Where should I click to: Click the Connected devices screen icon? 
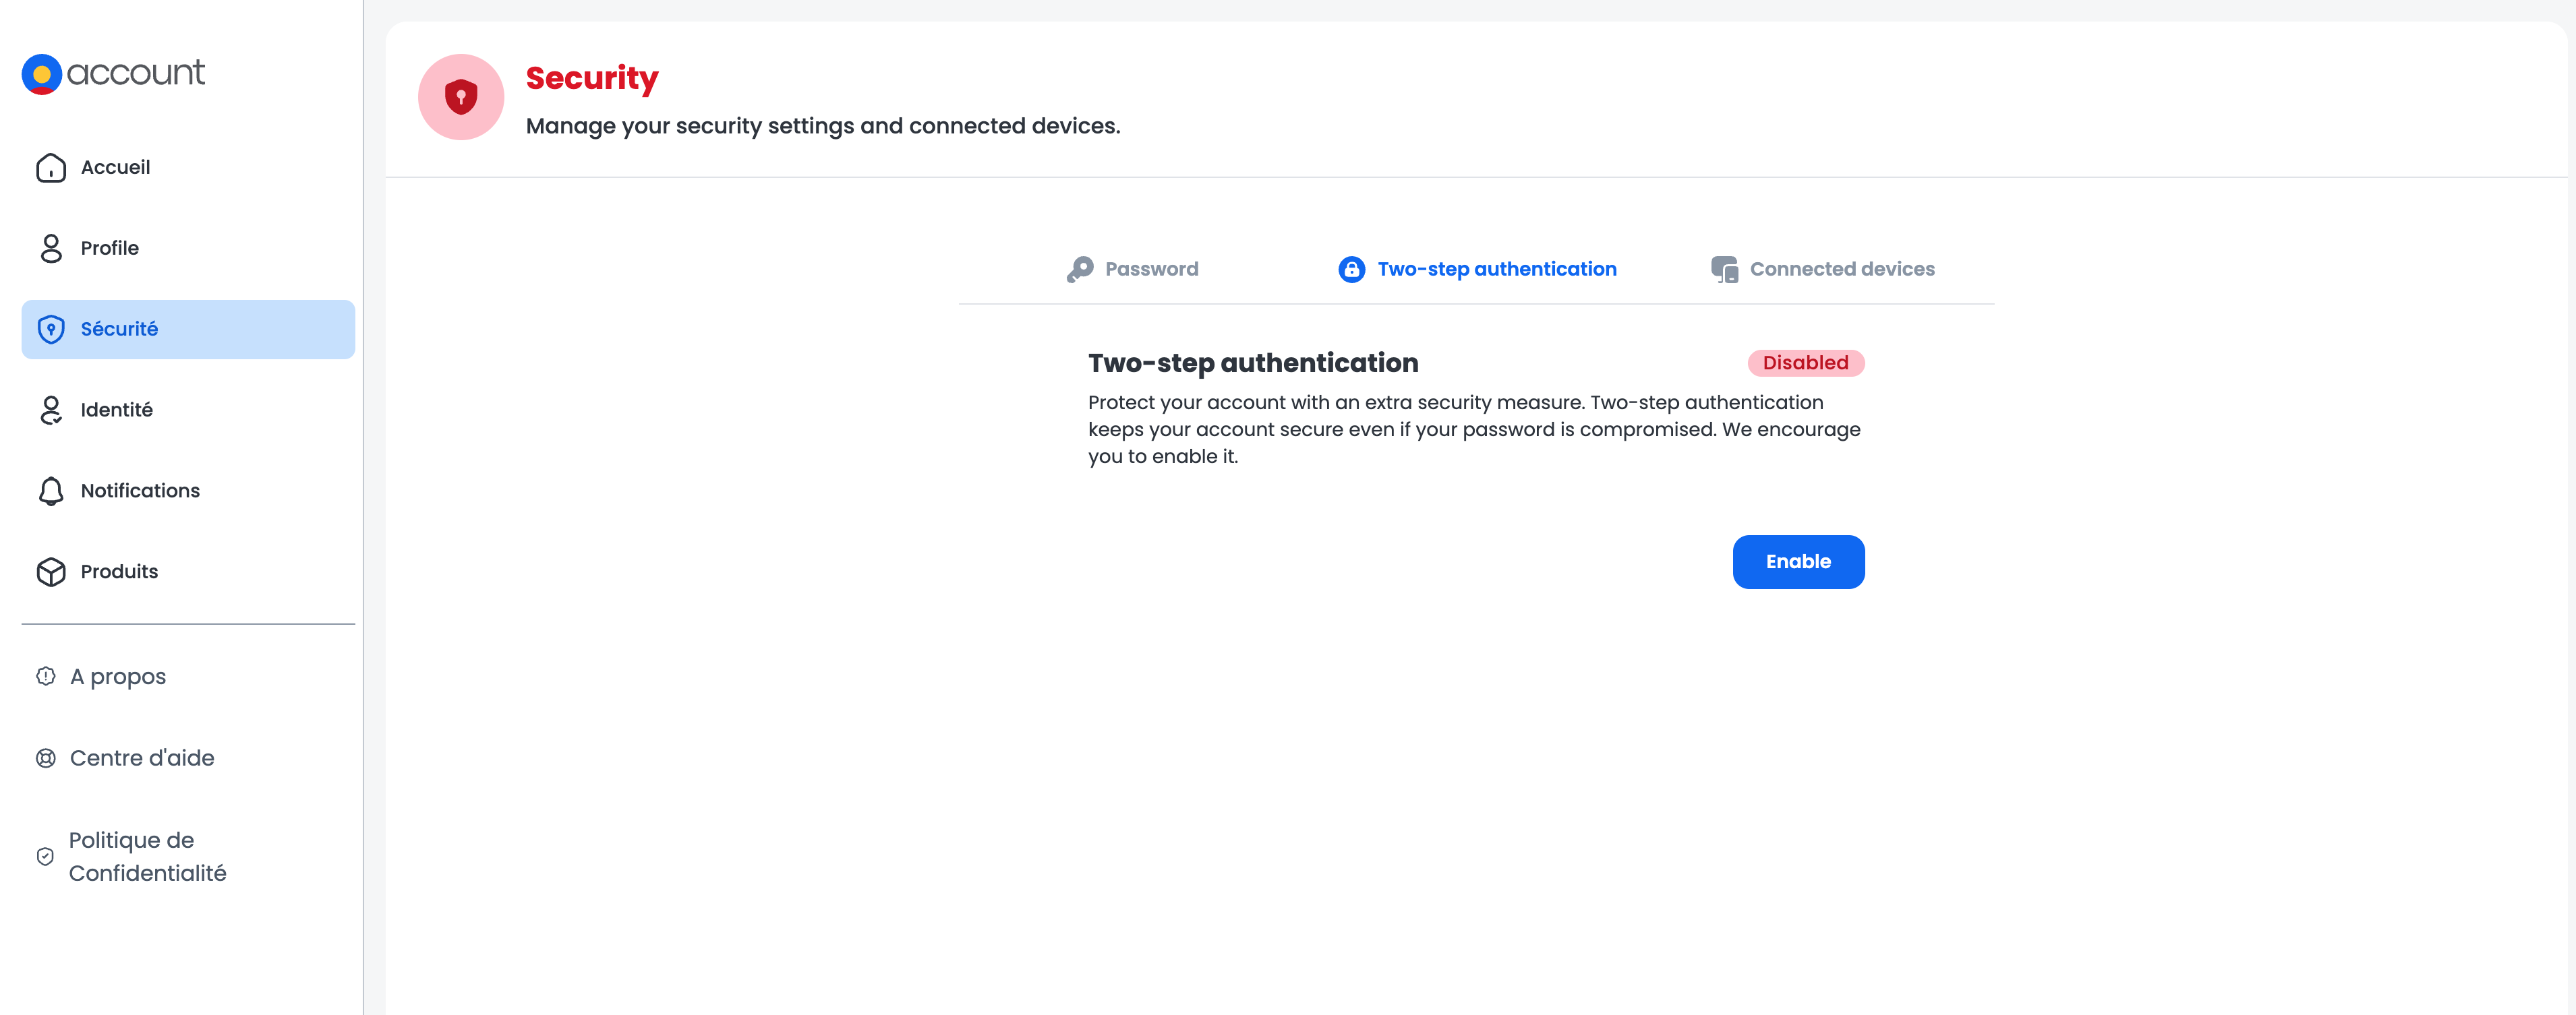coord(1724,270)
